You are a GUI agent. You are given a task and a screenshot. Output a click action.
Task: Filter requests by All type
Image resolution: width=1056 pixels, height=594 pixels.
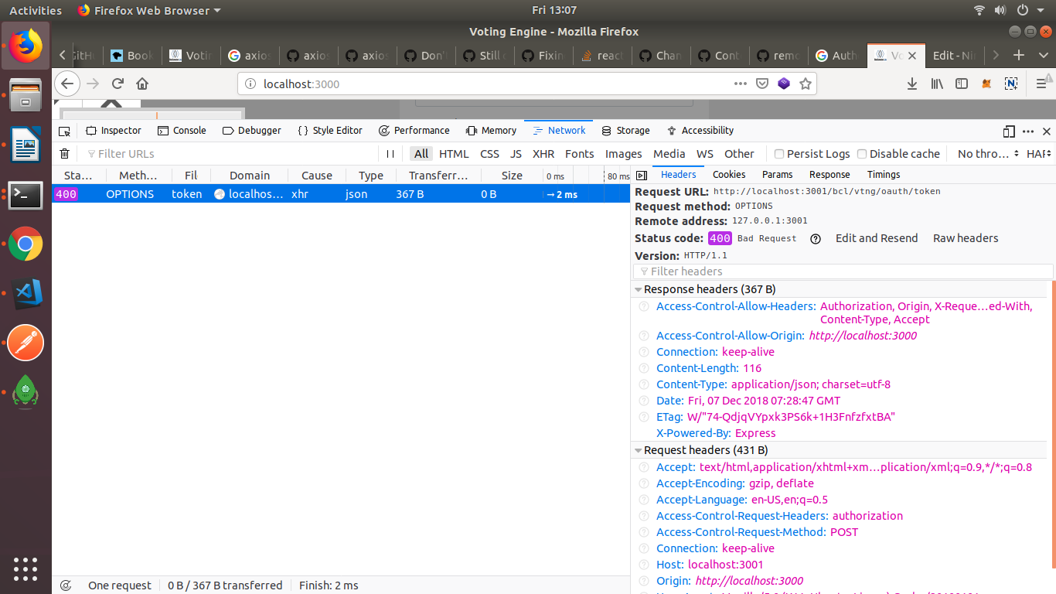click(x=421, y=154)
